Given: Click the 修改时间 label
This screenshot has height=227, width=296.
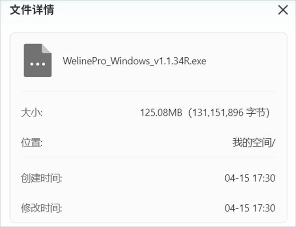Looking at the screenshot, I should pos(41,207).
